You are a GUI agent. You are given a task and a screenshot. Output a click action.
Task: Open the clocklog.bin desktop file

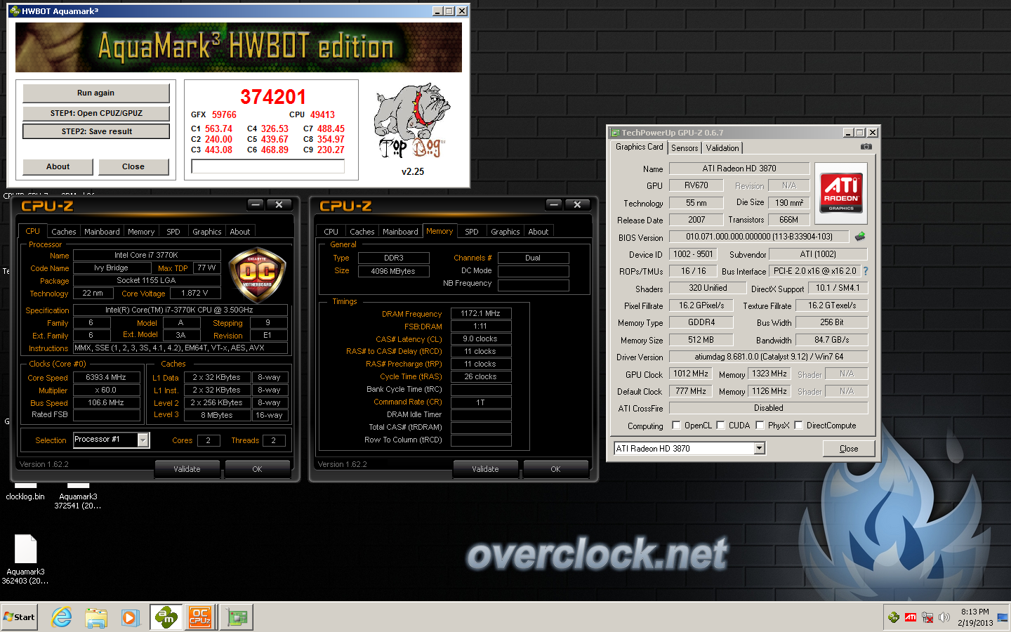click(25, 492)
